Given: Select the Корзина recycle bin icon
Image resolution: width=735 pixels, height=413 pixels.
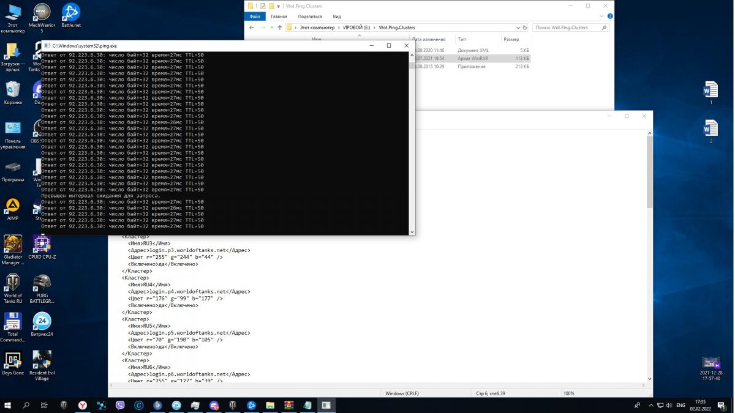Looking at the screenshot, I should [13, 93].
